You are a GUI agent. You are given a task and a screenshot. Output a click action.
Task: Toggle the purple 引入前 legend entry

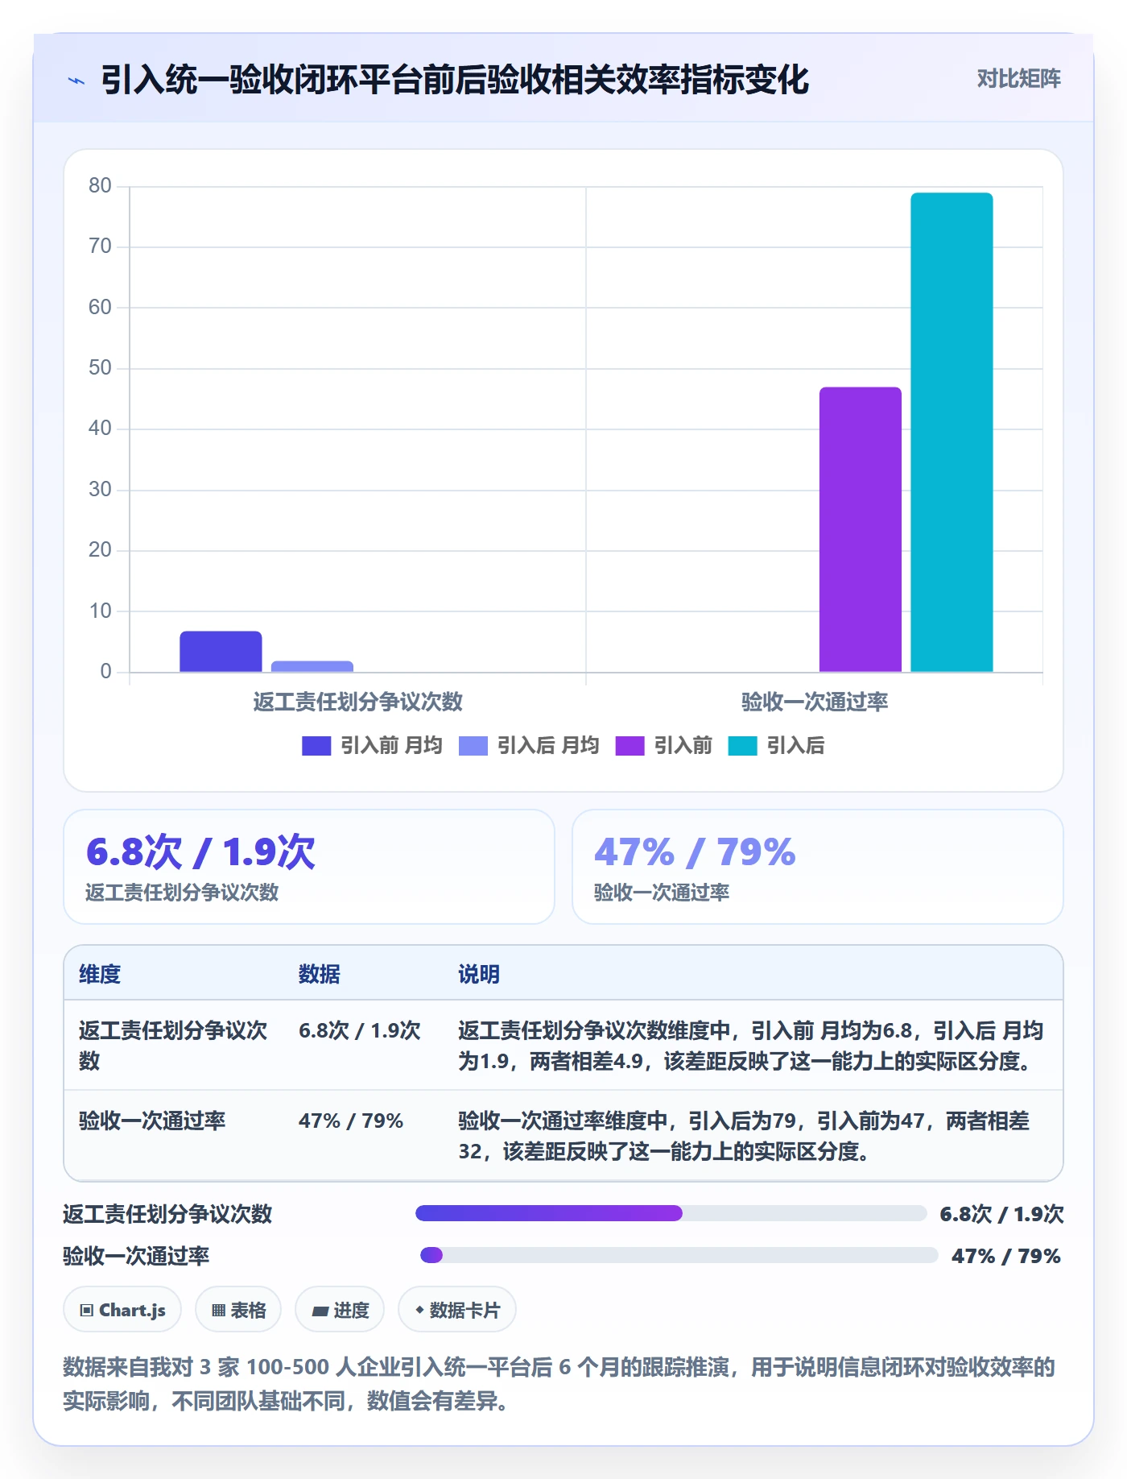[663, 746]
